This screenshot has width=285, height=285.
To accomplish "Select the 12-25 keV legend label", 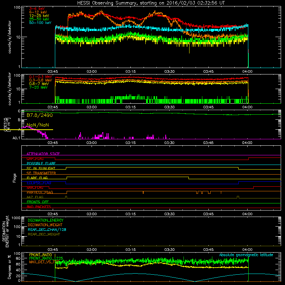I will pos(39,16).
